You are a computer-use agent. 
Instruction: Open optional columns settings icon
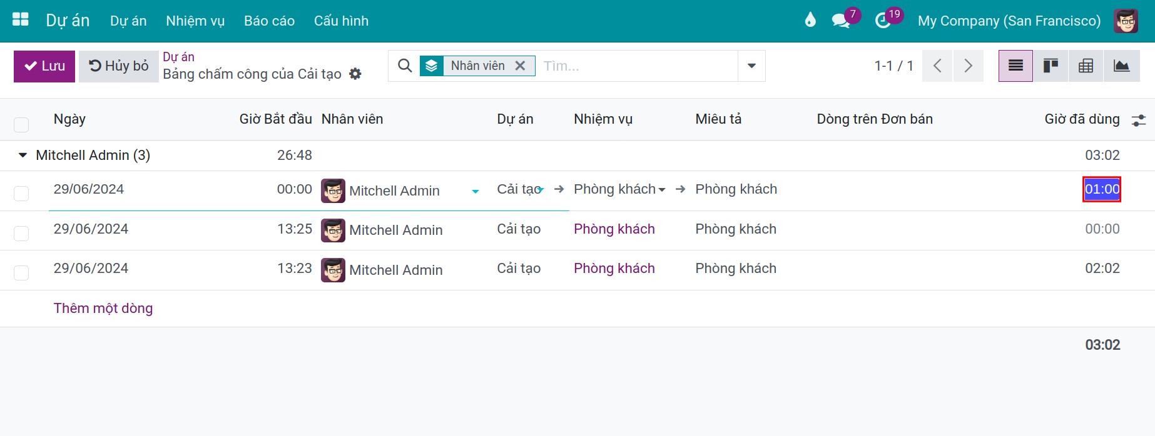click(1139, 120)
